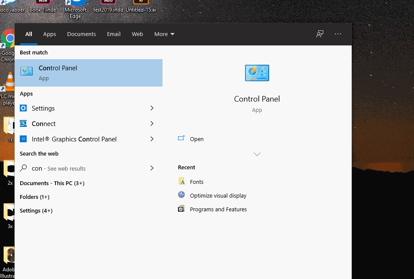Expand the Settings result arrow
The height and width of the screenshot is (279, 414).
pyautogui.click(x=152, y=108)
